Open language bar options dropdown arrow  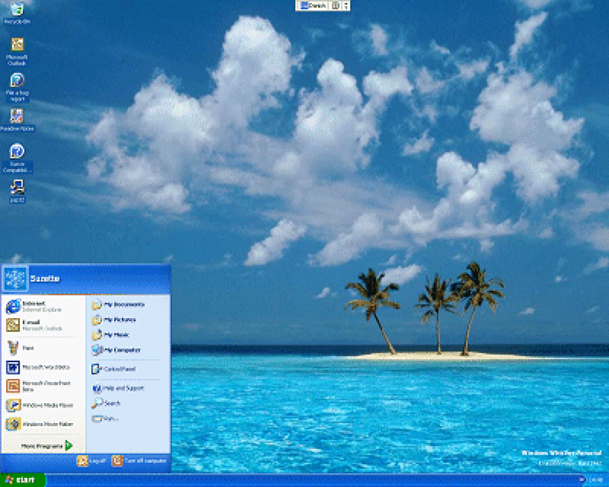point(346,6)
